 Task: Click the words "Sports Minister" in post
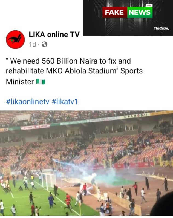coord(74,76)
